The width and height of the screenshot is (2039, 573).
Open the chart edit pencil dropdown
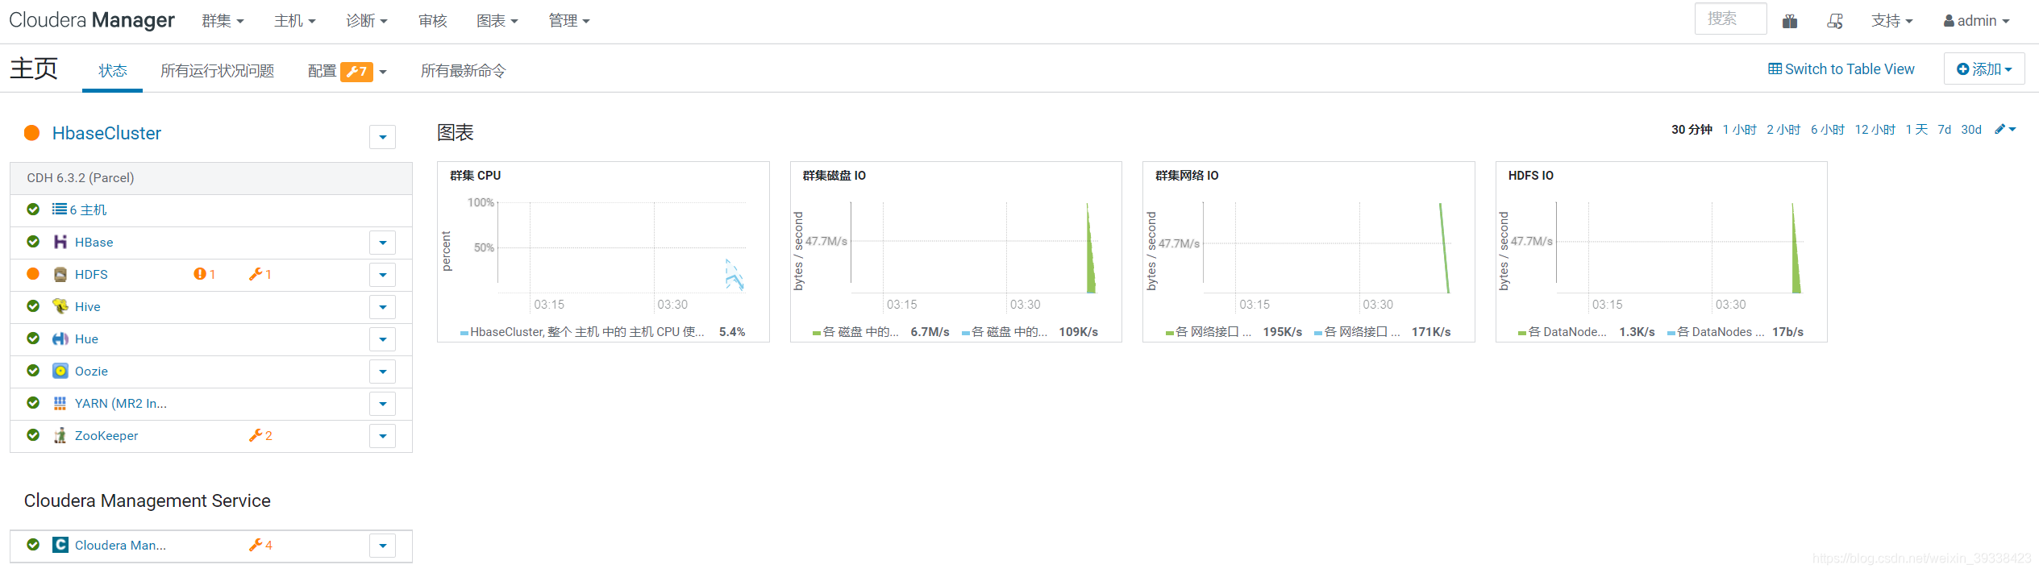(2005, 129)
